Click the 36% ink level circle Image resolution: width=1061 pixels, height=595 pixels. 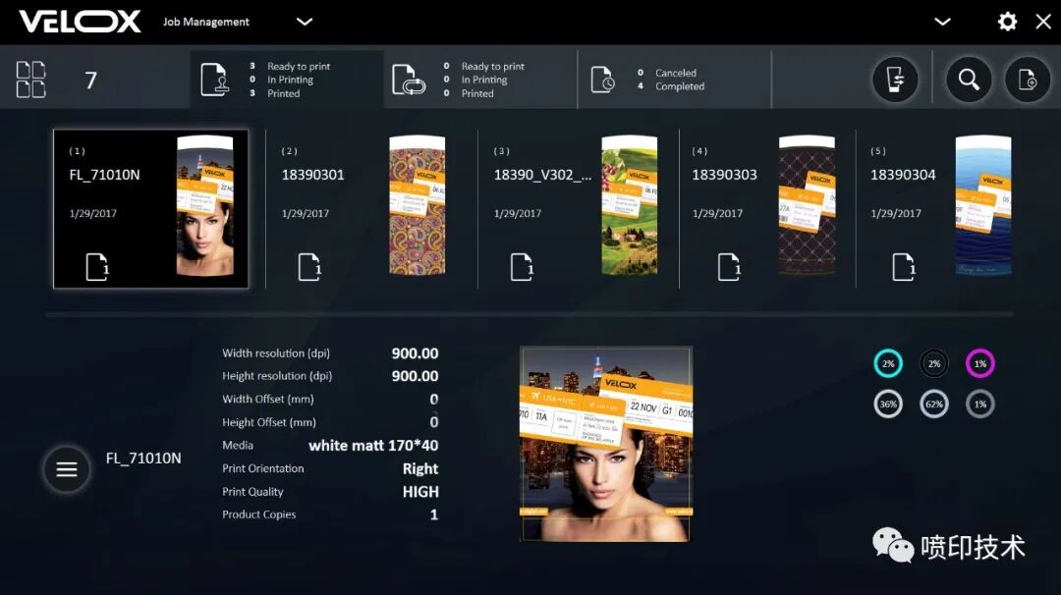tap(888, 405)
